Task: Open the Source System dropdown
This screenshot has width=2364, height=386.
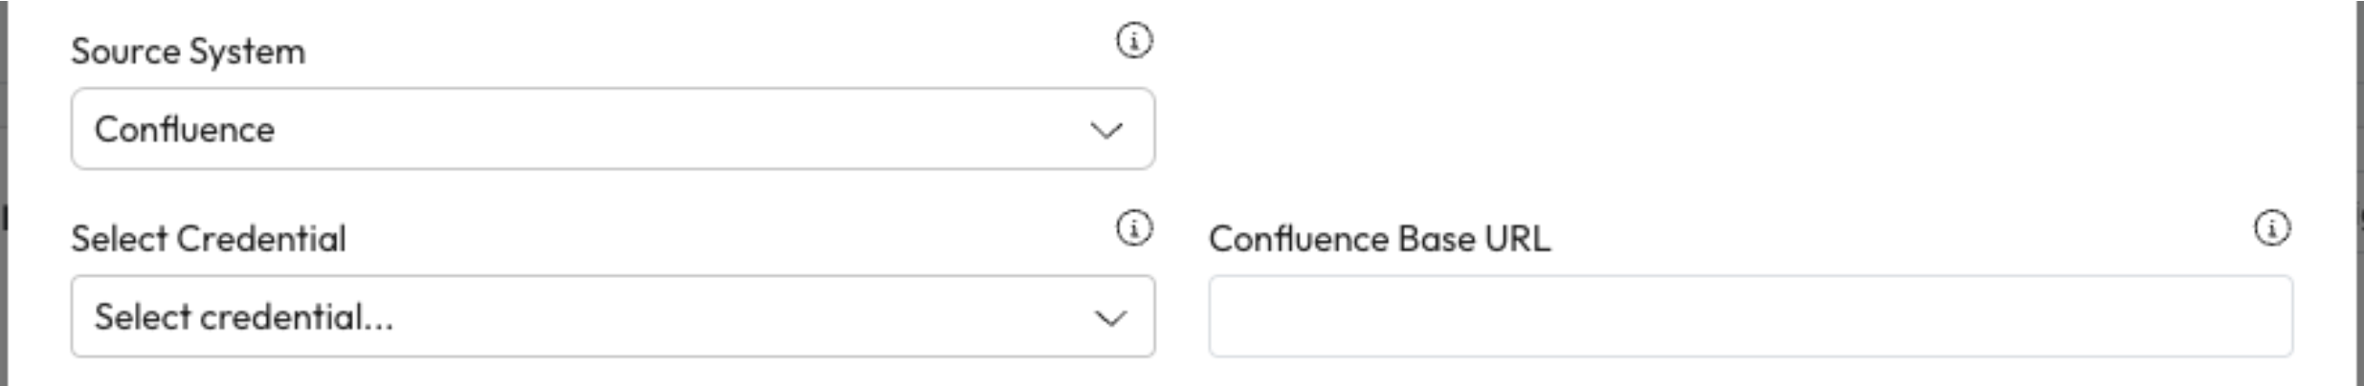Action: (x=613, y=129)
